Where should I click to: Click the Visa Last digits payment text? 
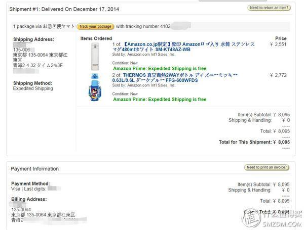click(28, 189)
